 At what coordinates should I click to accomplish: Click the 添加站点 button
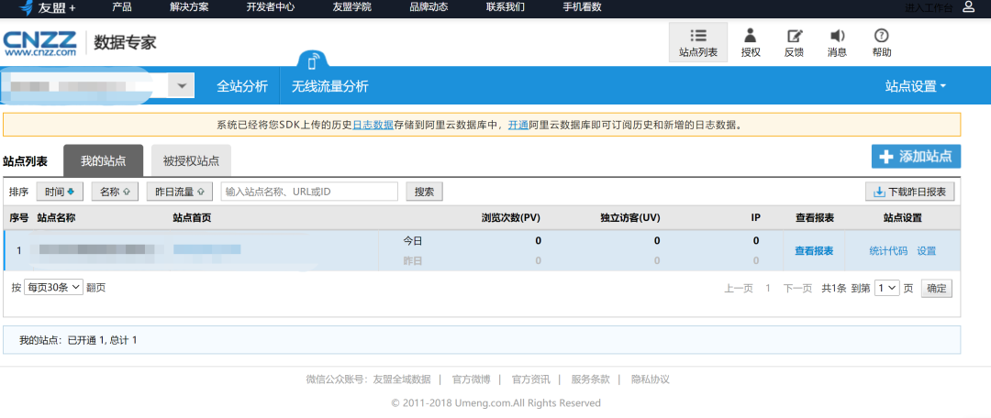point(916,157)
